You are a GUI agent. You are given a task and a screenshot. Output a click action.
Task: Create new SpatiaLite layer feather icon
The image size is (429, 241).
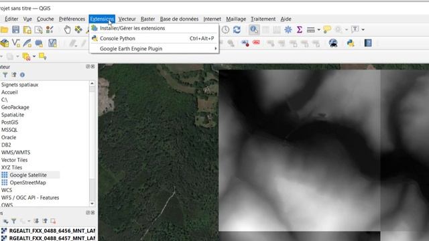click(27, 43)
